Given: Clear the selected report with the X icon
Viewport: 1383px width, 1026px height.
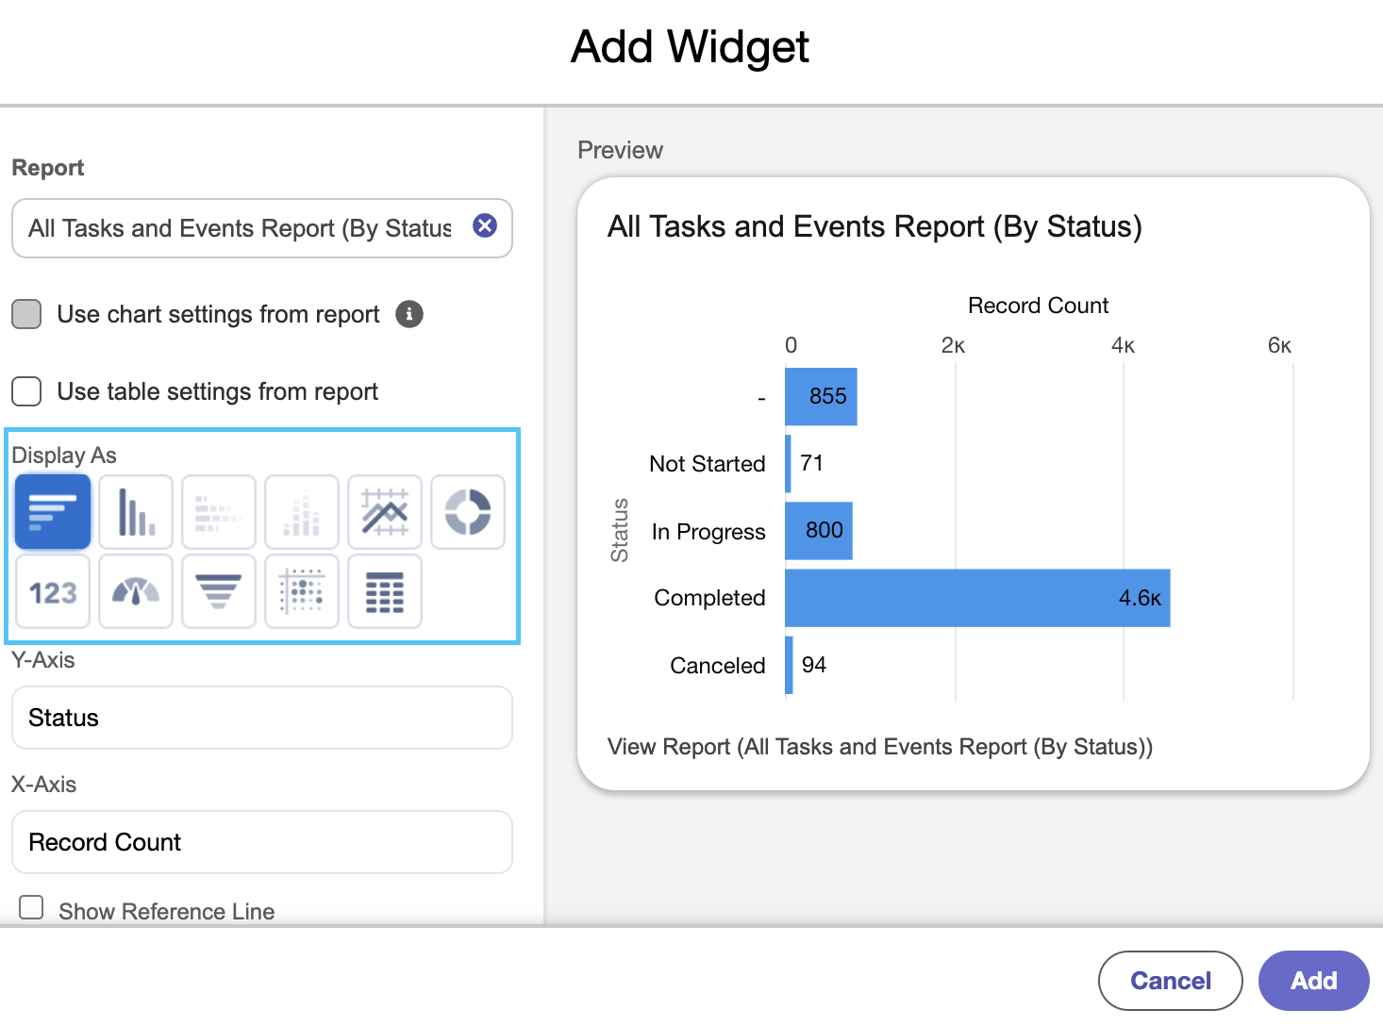Looking at the screenshot, I should coord(485,225).
